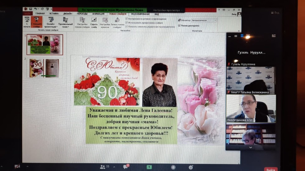Click red 'Выйти' leave button
This screenshot has width=305, height=171.
(x=270, y=169)
